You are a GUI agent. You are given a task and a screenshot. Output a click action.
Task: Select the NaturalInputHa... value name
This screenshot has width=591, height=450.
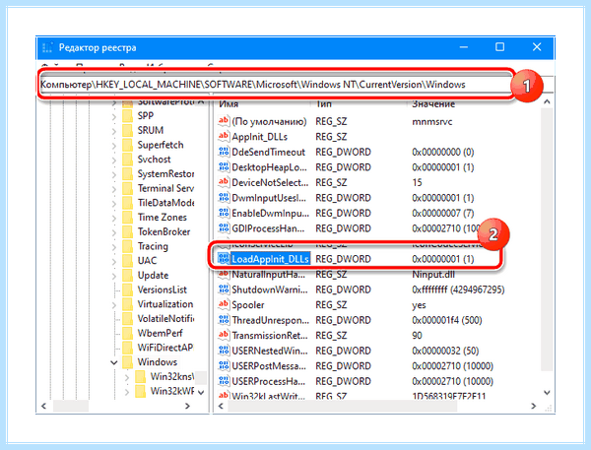(268, 274)
